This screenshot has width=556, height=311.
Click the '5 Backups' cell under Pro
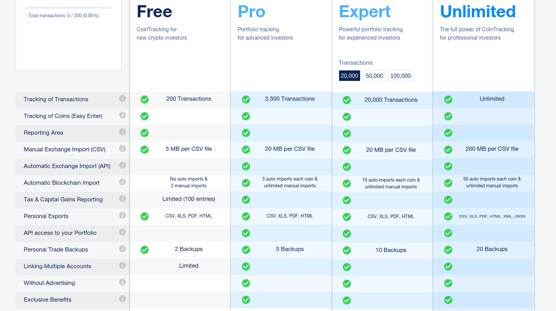[289, 249]
